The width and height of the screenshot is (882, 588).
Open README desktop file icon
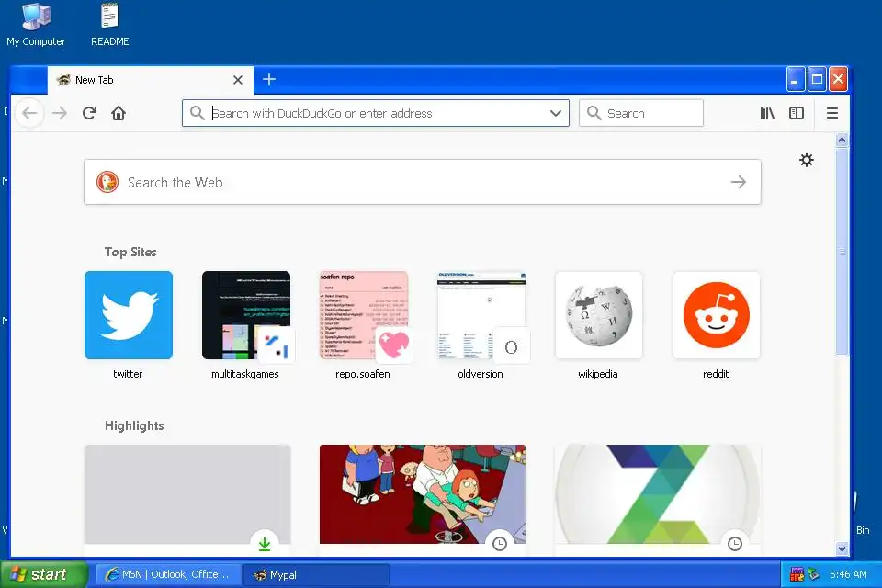click(x=110, y=26)
